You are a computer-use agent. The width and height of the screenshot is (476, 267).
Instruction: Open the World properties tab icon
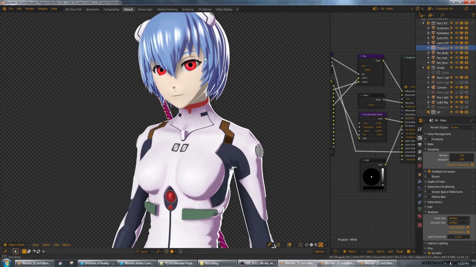coord(419,165)
